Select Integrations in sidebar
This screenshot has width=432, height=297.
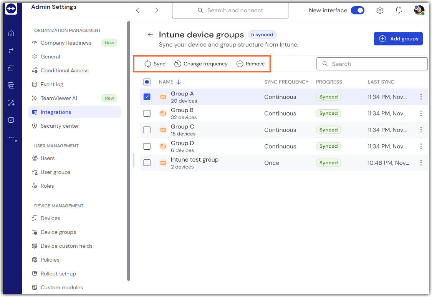coord(74,112)
